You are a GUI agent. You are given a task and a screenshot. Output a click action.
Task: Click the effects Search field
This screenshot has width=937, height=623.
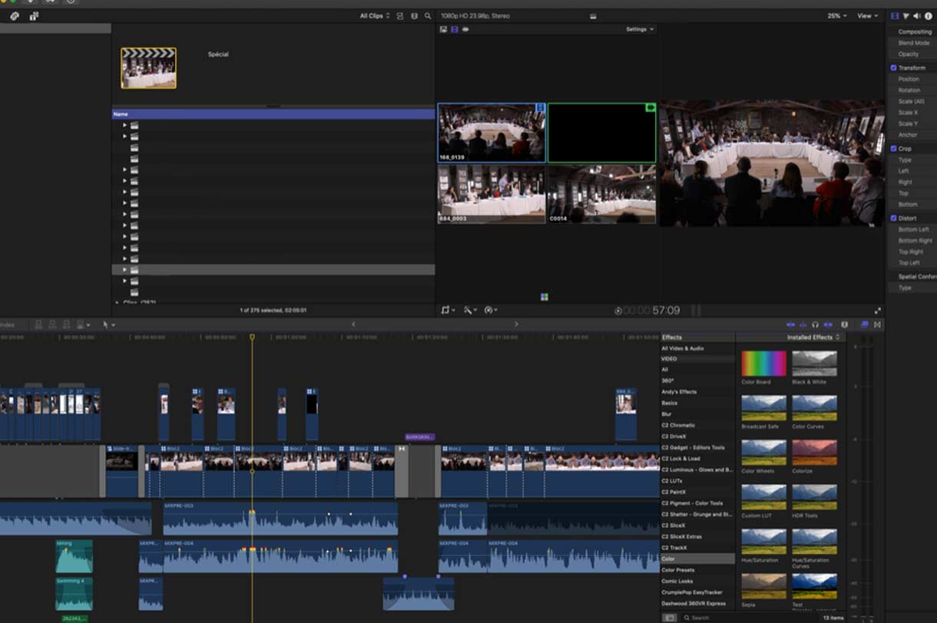(x=745, y=618)
